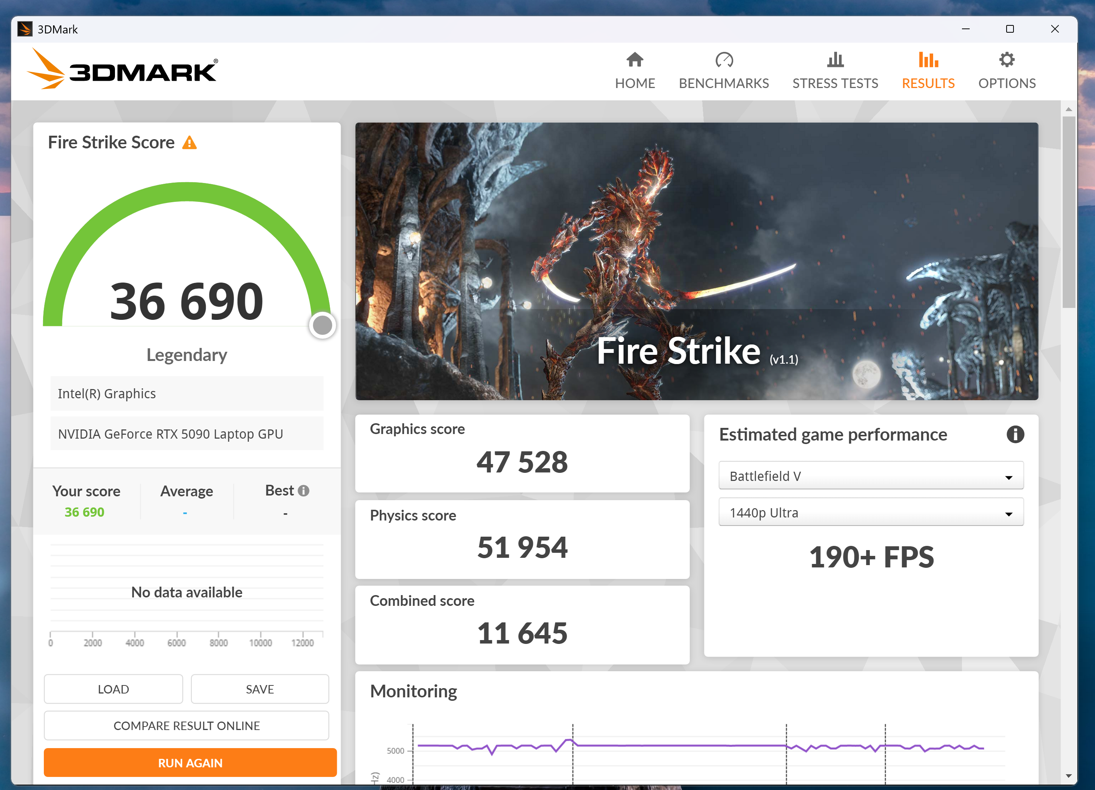Click the orange Results bars icon
The height and width of the screenshot is (790, 1095).
(928, 60)
